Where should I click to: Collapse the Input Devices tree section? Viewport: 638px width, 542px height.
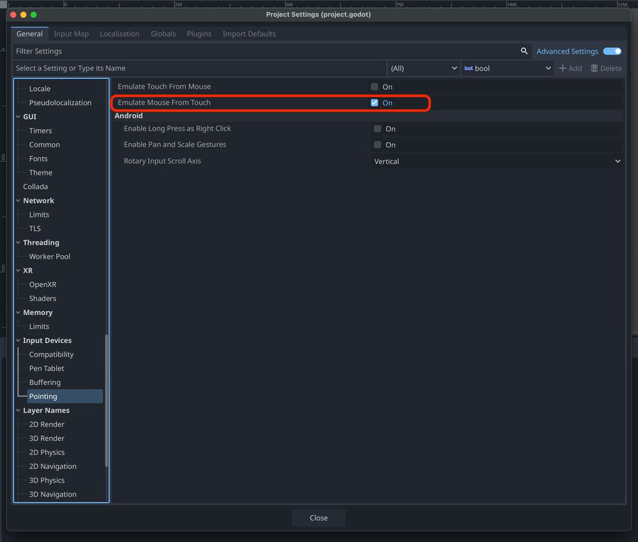click(18, 341)
